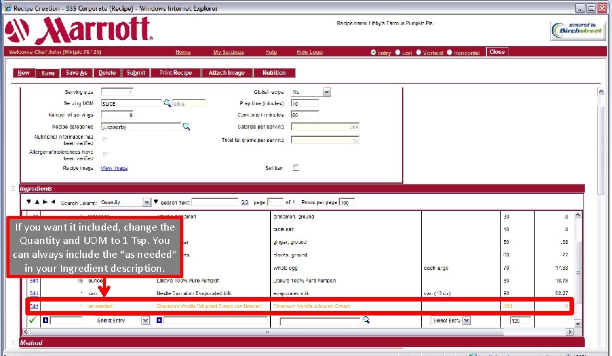Click the Rows per page field
This screenshot has height=356, width=612.
347,202
